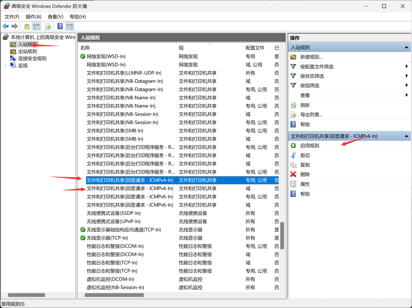Click the rule list vertical scrollbar thumb
This screenshot has width=412, height=308.
point(282,235)
